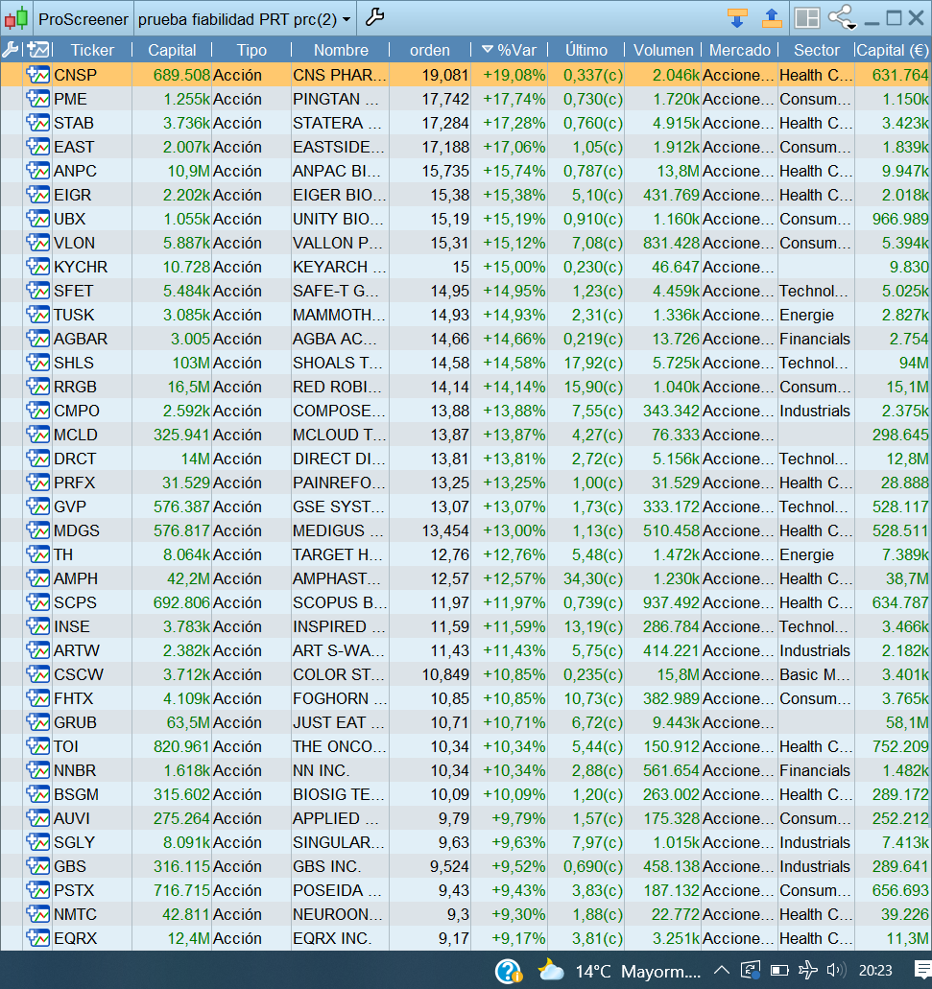Select the RRGB ticker
This screenshot has width=932, height=989.
click(x=75, y=387)
